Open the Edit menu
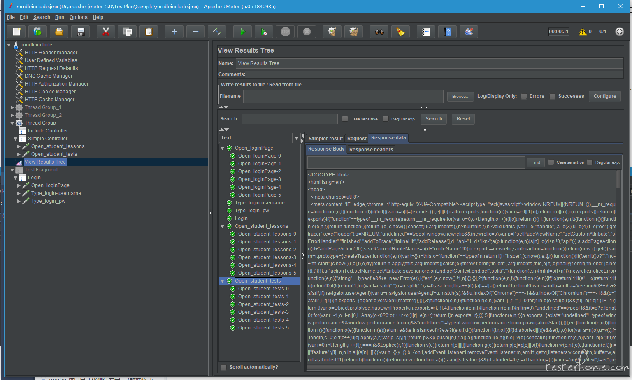This screenshot has height=380, width=632. click(24, 17)
